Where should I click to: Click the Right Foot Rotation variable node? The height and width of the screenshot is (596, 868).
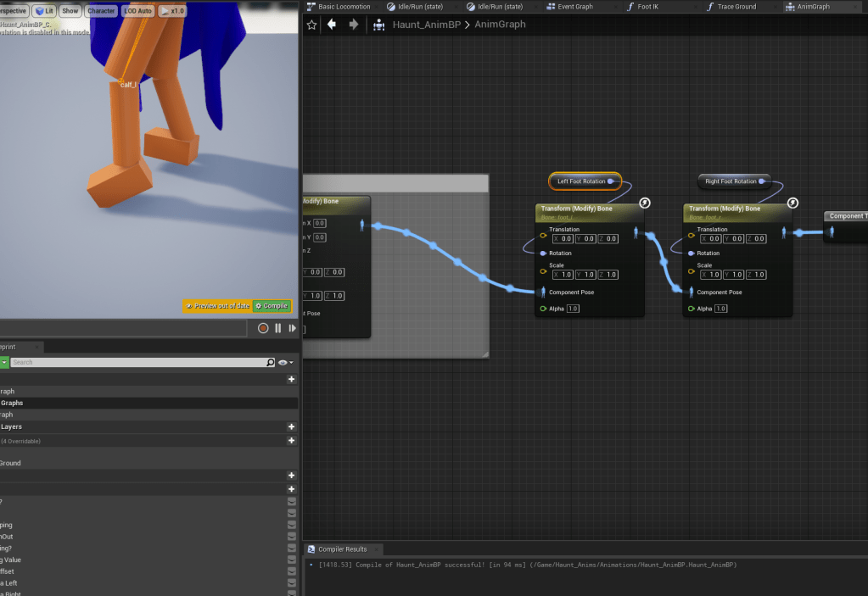pos(731,181)
